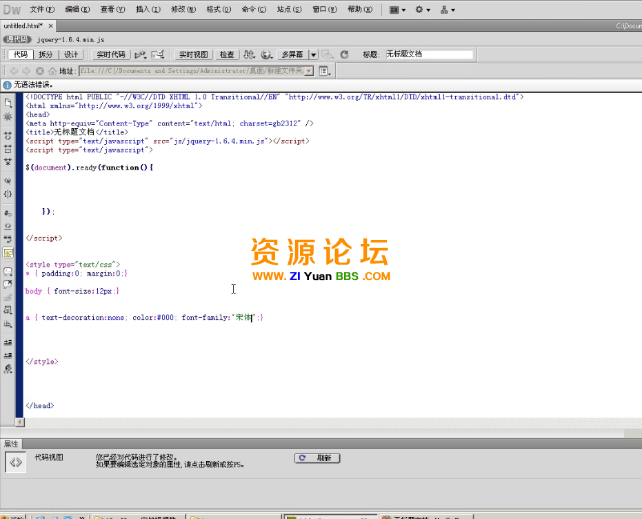Toggle word wrap icon
Viewport: 642px width, 519px height.
pyautogui.click(x=8, y=239)
